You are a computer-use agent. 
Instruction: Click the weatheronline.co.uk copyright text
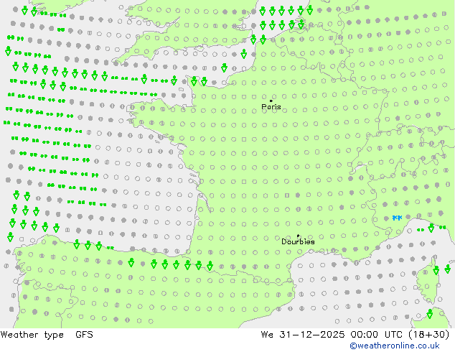[x=395, y=346]
